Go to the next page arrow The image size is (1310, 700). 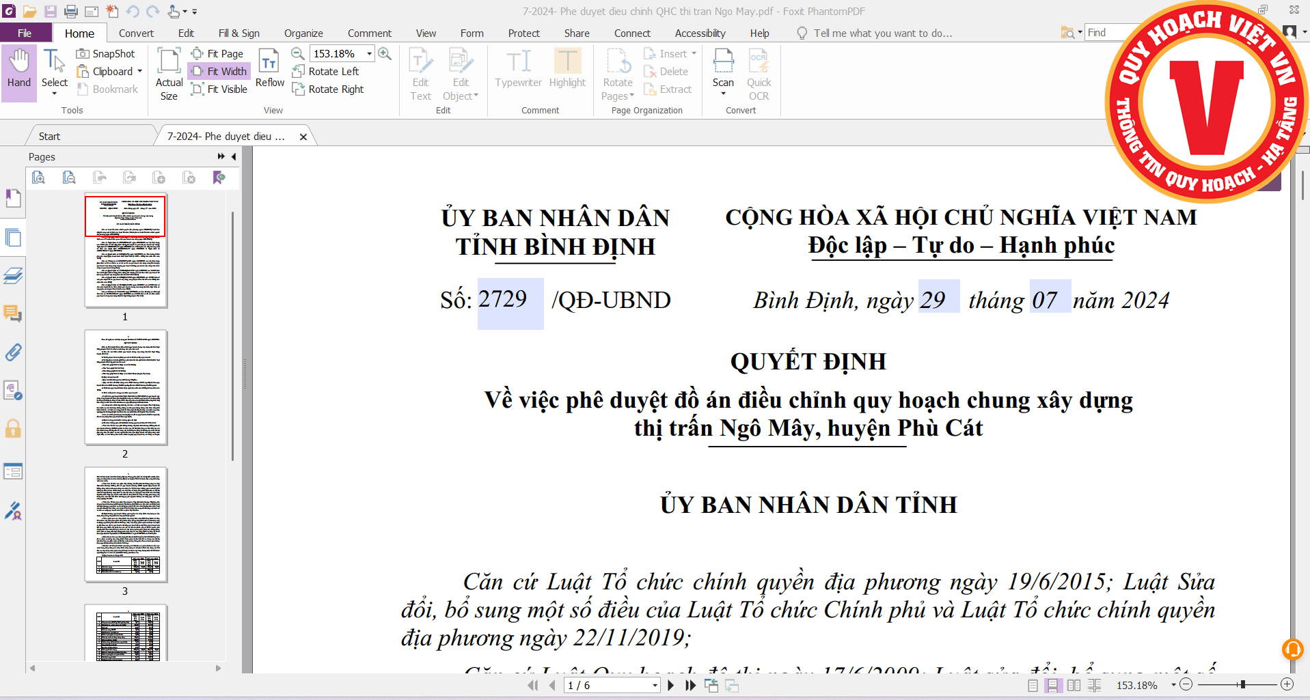click(x=670, y=685)
